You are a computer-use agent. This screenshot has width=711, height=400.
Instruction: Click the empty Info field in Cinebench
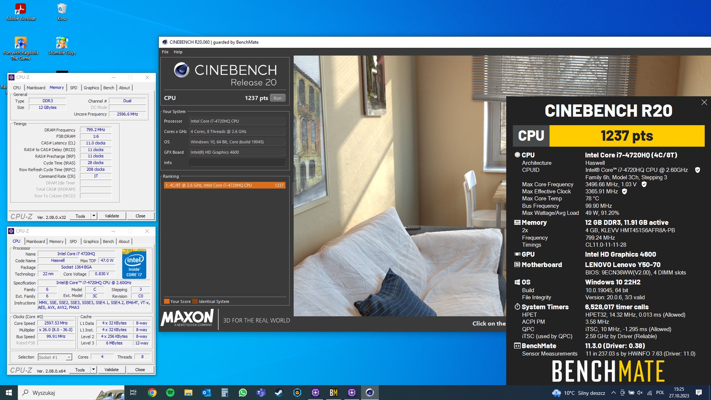point(237,163)
